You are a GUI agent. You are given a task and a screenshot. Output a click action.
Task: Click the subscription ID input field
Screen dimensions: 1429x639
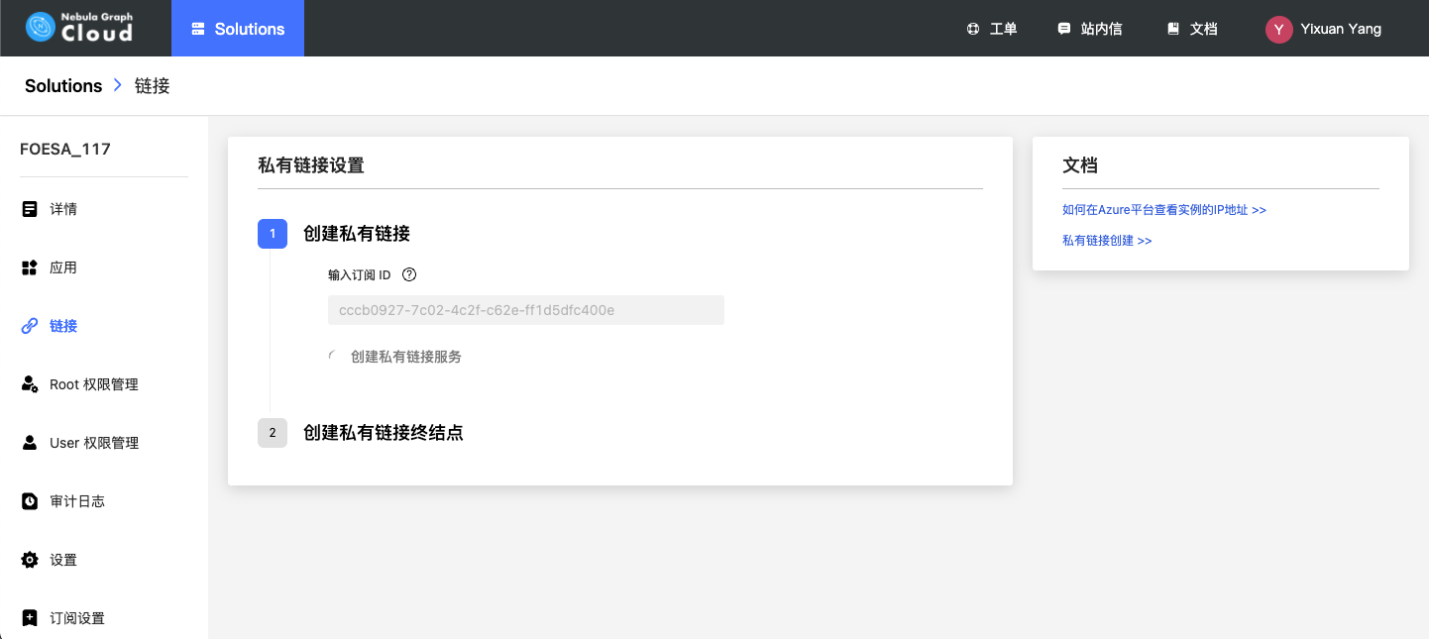click(525, 310)
